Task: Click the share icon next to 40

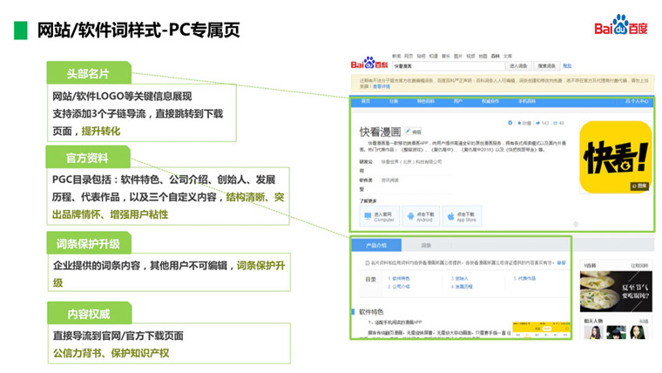Action: [x=555, y=123]
